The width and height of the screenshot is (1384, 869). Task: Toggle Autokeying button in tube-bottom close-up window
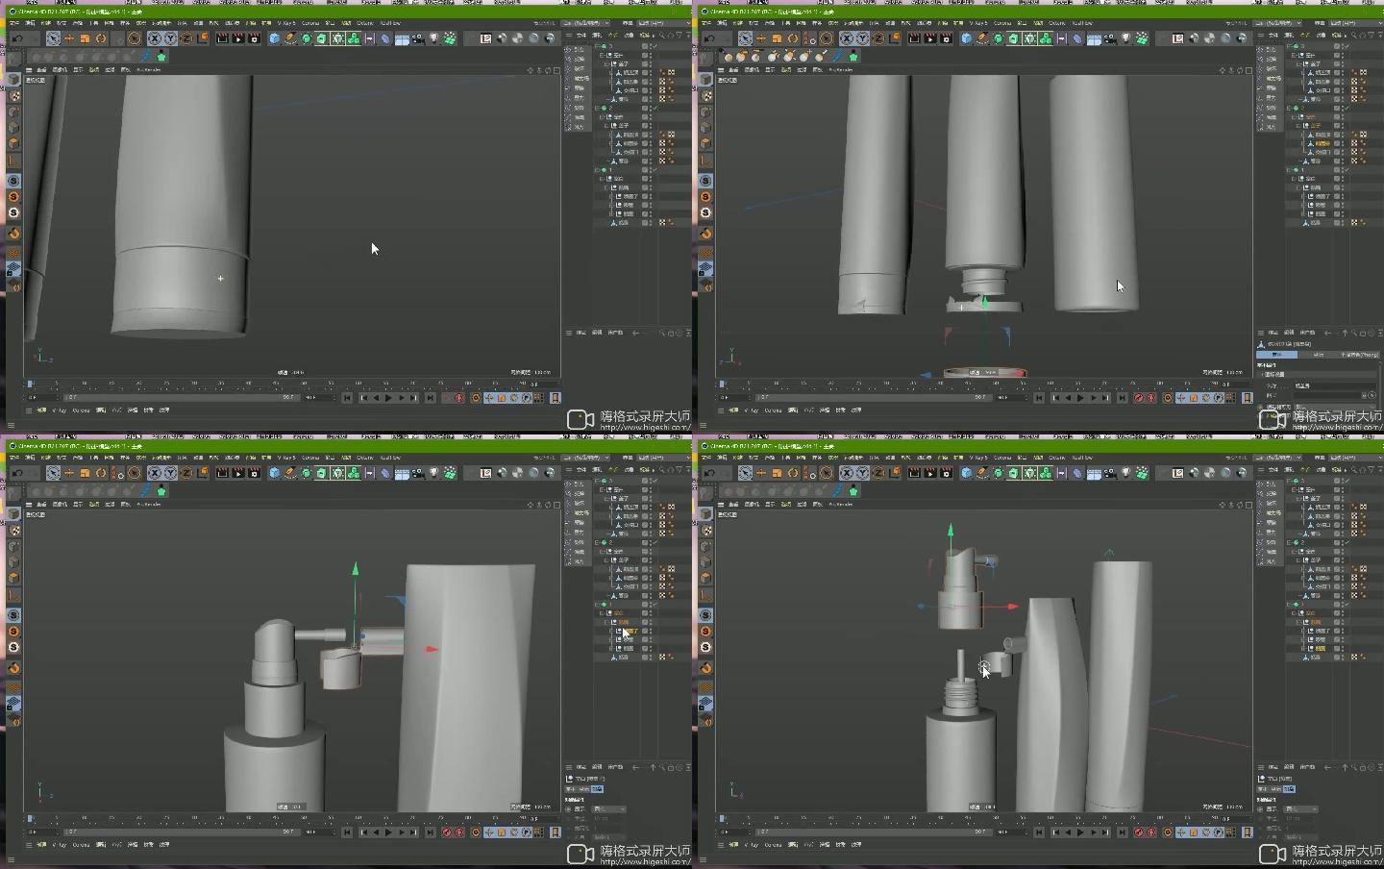point(459,398)
